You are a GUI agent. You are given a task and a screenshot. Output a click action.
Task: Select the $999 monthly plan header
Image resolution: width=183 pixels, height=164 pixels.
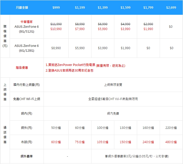click(56, 8)
